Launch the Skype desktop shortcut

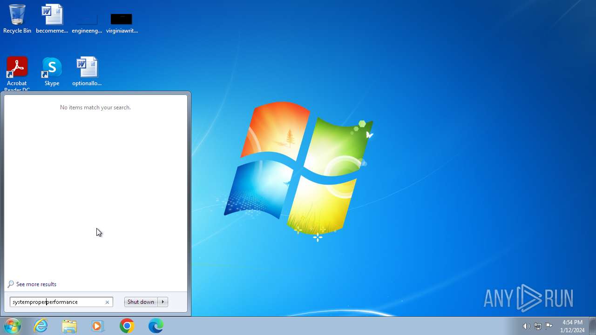click(x=52, y=72)
